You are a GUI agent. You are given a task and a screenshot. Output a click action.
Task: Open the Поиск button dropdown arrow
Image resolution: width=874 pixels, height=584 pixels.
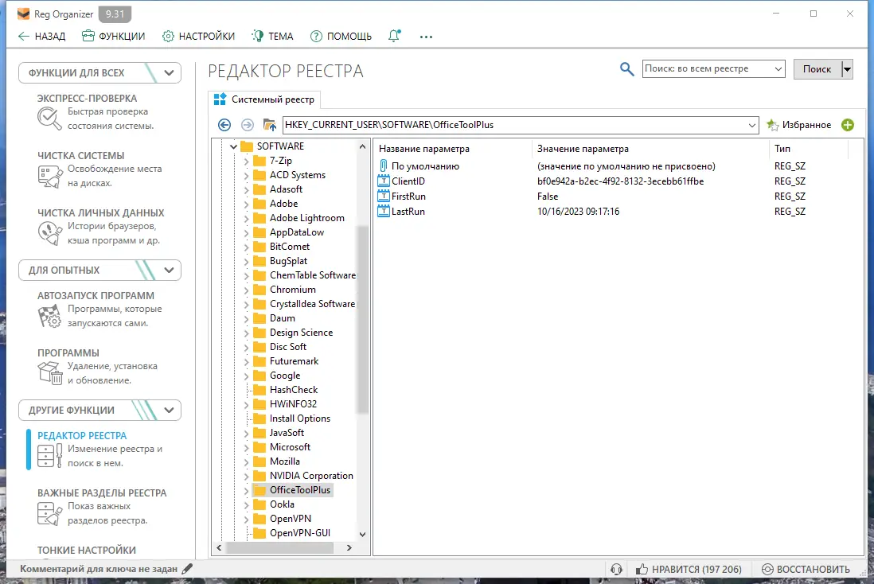847,69
